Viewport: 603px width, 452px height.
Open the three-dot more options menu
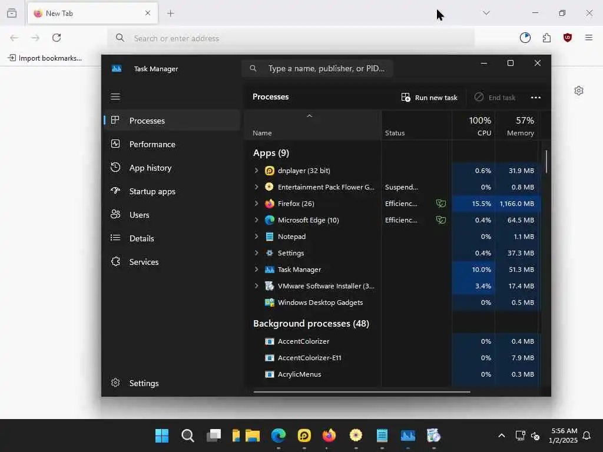(x=536, y=97)
